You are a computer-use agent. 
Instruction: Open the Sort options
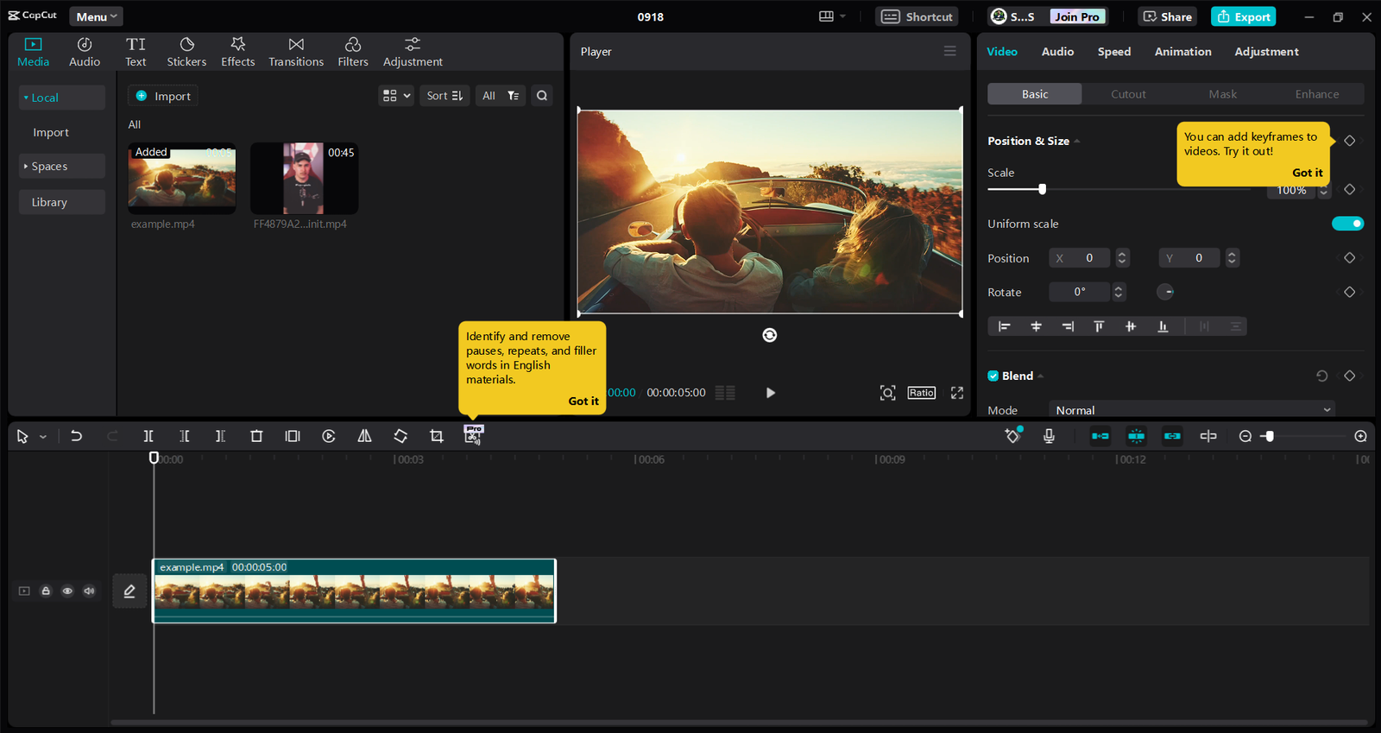445,96
